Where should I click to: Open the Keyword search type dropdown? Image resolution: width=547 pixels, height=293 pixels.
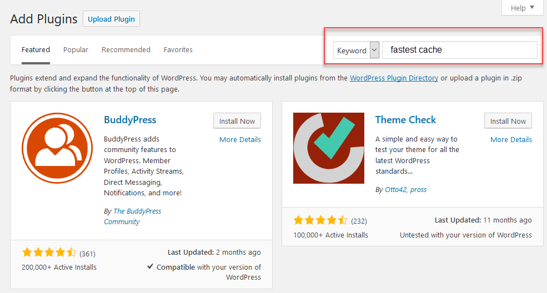357,50
